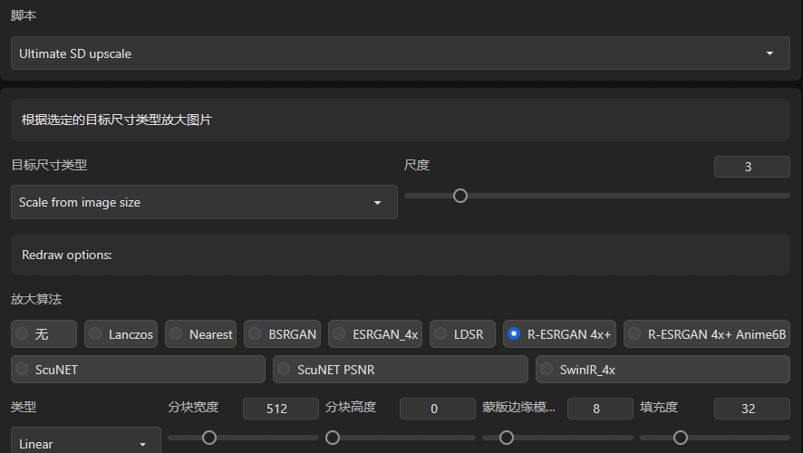The width and height of the screenshot is (803, 453).
Task: Open the 脚本 script dropdown showing Ultimate SD upscale
Action: tap(400, 53)
